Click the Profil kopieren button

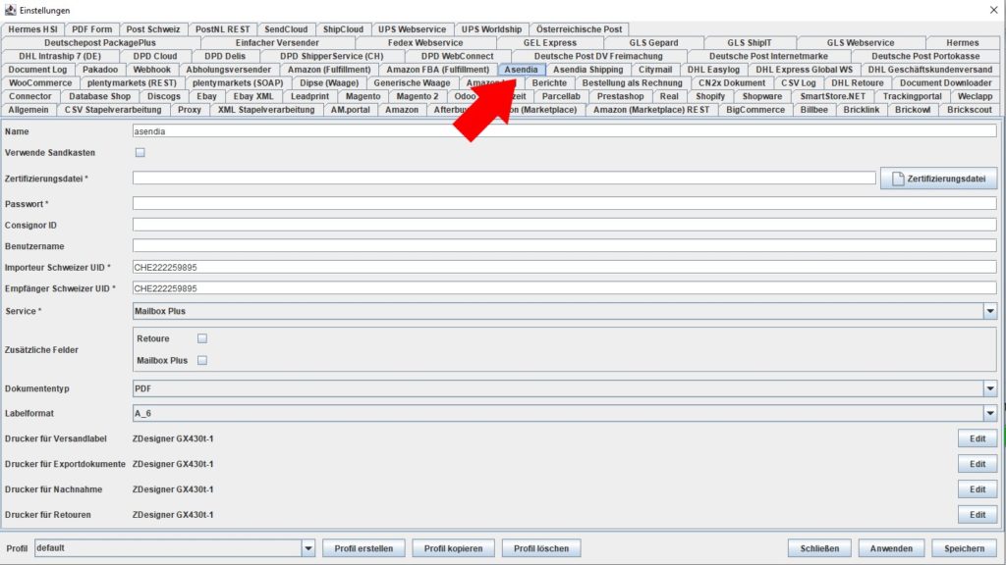(453, 548)
